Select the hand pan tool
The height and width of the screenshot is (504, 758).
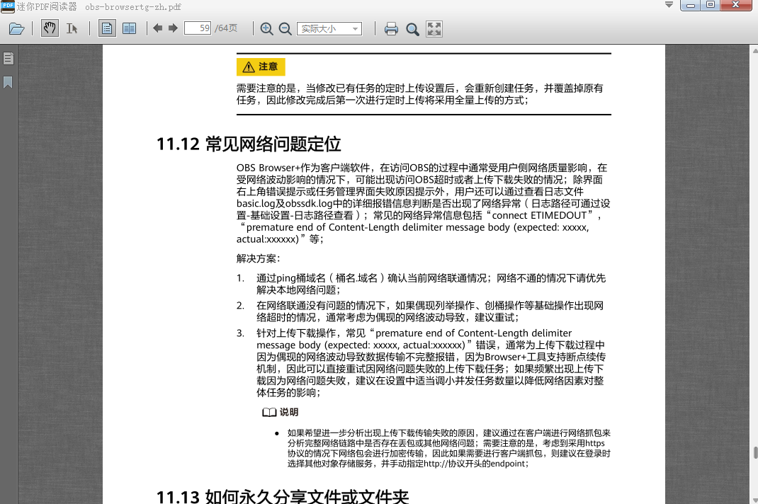tap(48, 28)
